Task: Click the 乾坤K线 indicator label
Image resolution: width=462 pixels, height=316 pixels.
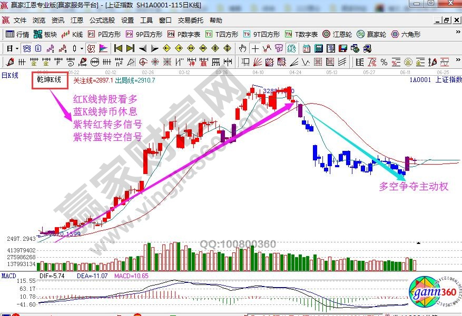Action: [50, 80]
